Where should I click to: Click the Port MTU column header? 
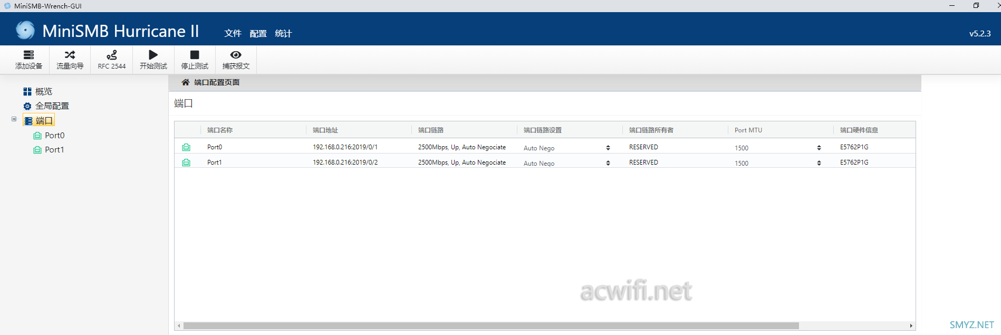point(748,130)
